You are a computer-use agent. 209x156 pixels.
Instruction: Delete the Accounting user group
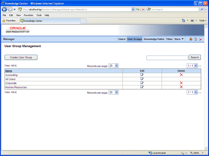point(181,75)
